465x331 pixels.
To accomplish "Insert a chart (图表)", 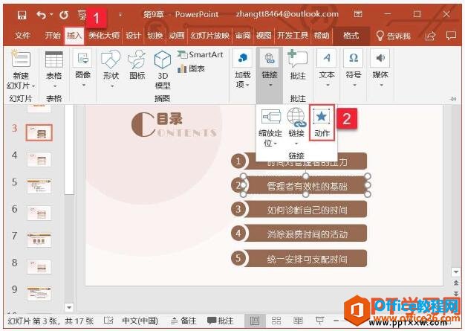I will pos(192,68).
